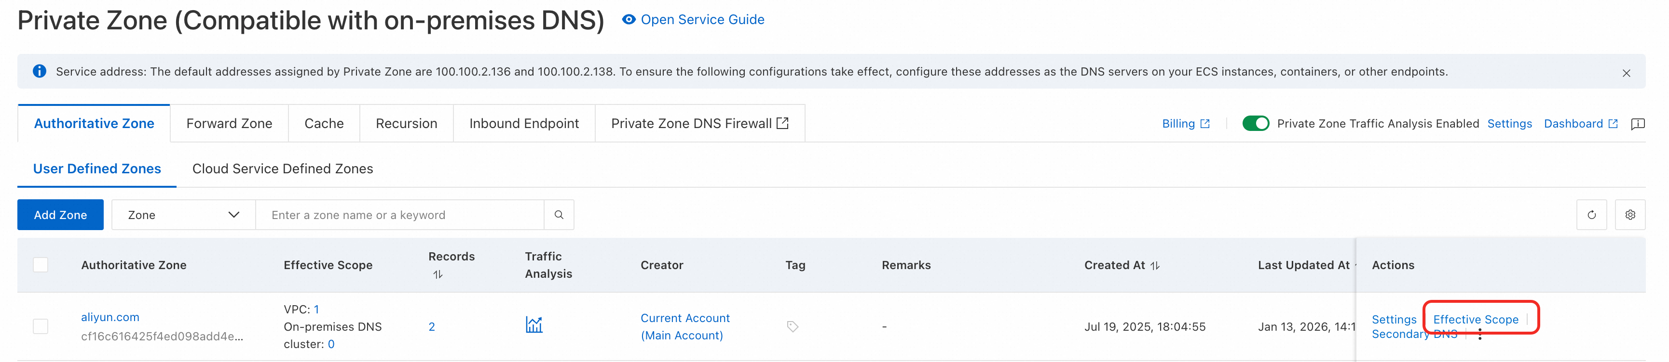Click the refresh list icon
The image size is (1669, 362).
click(1590, 215)
